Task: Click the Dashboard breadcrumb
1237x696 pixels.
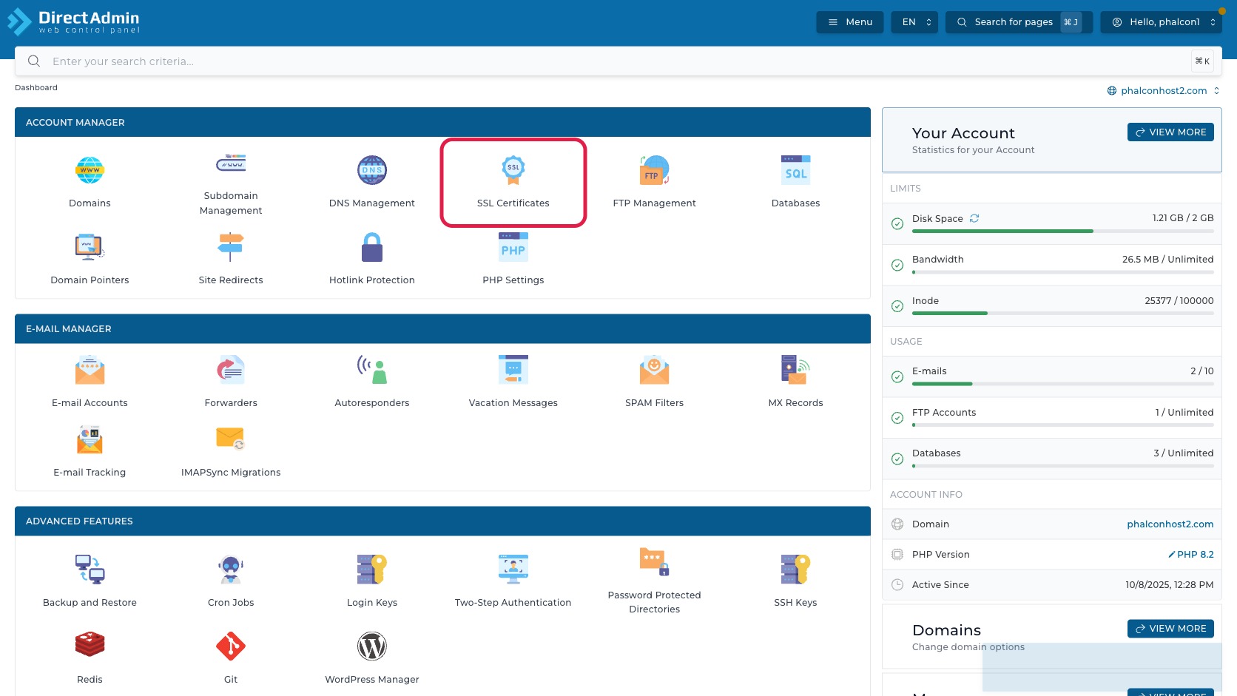Action: (36, 87)
